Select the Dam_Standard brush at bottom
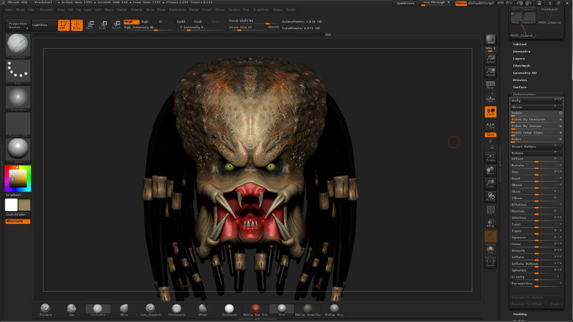The image size is (573, 322). (150, 310)
